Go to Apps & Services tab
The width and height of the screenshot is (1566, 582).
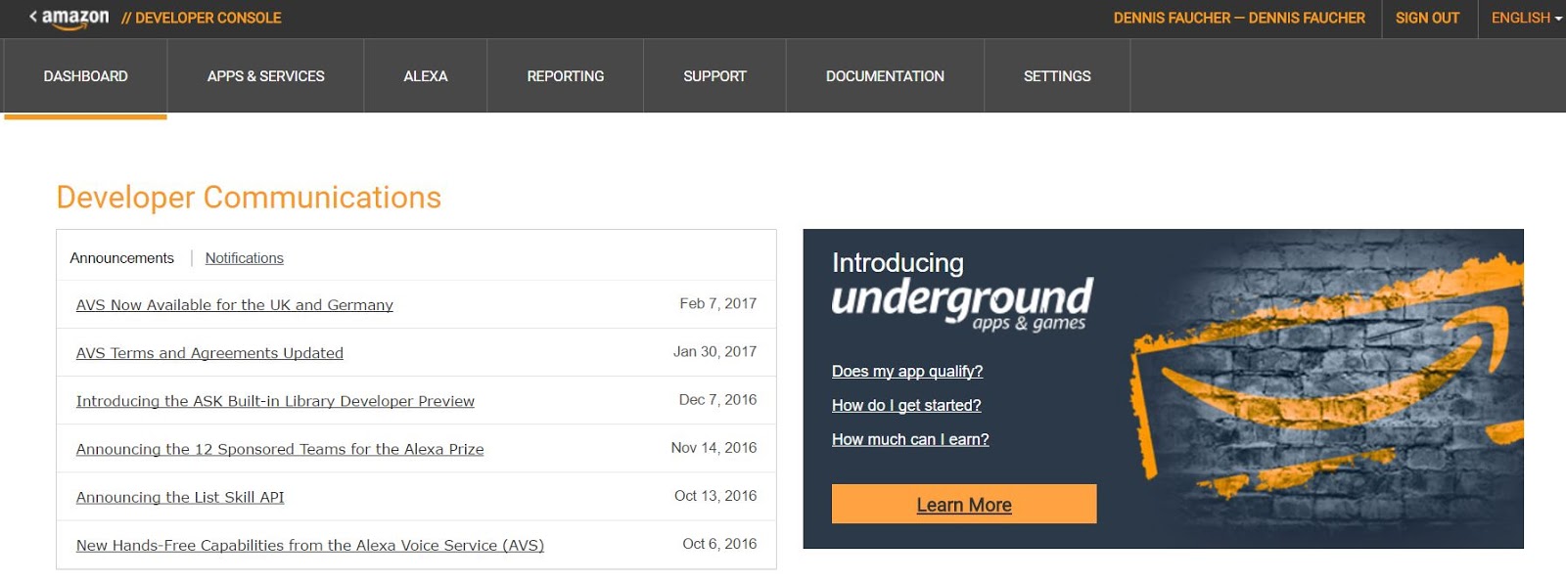[x=265, y=76]
